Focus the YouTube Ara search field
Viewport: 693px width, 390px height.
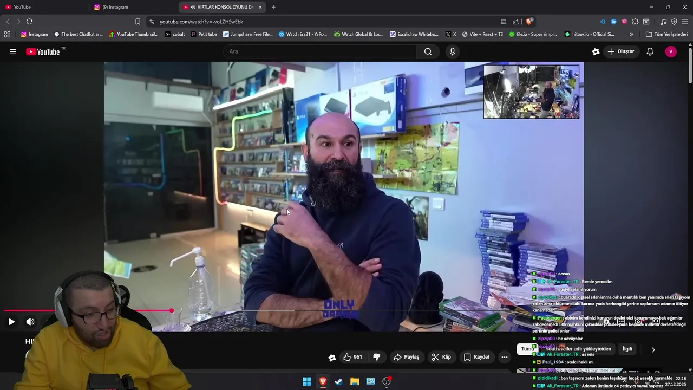point(319,51)
